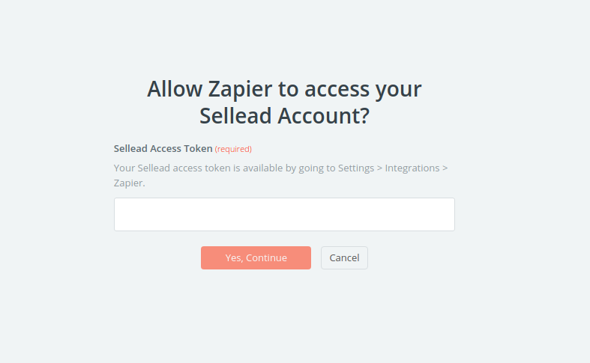The height and width of the screenshot is (363, 590).
Task: Click the Sellead Access Token label
Action: (x=163, y=149)
